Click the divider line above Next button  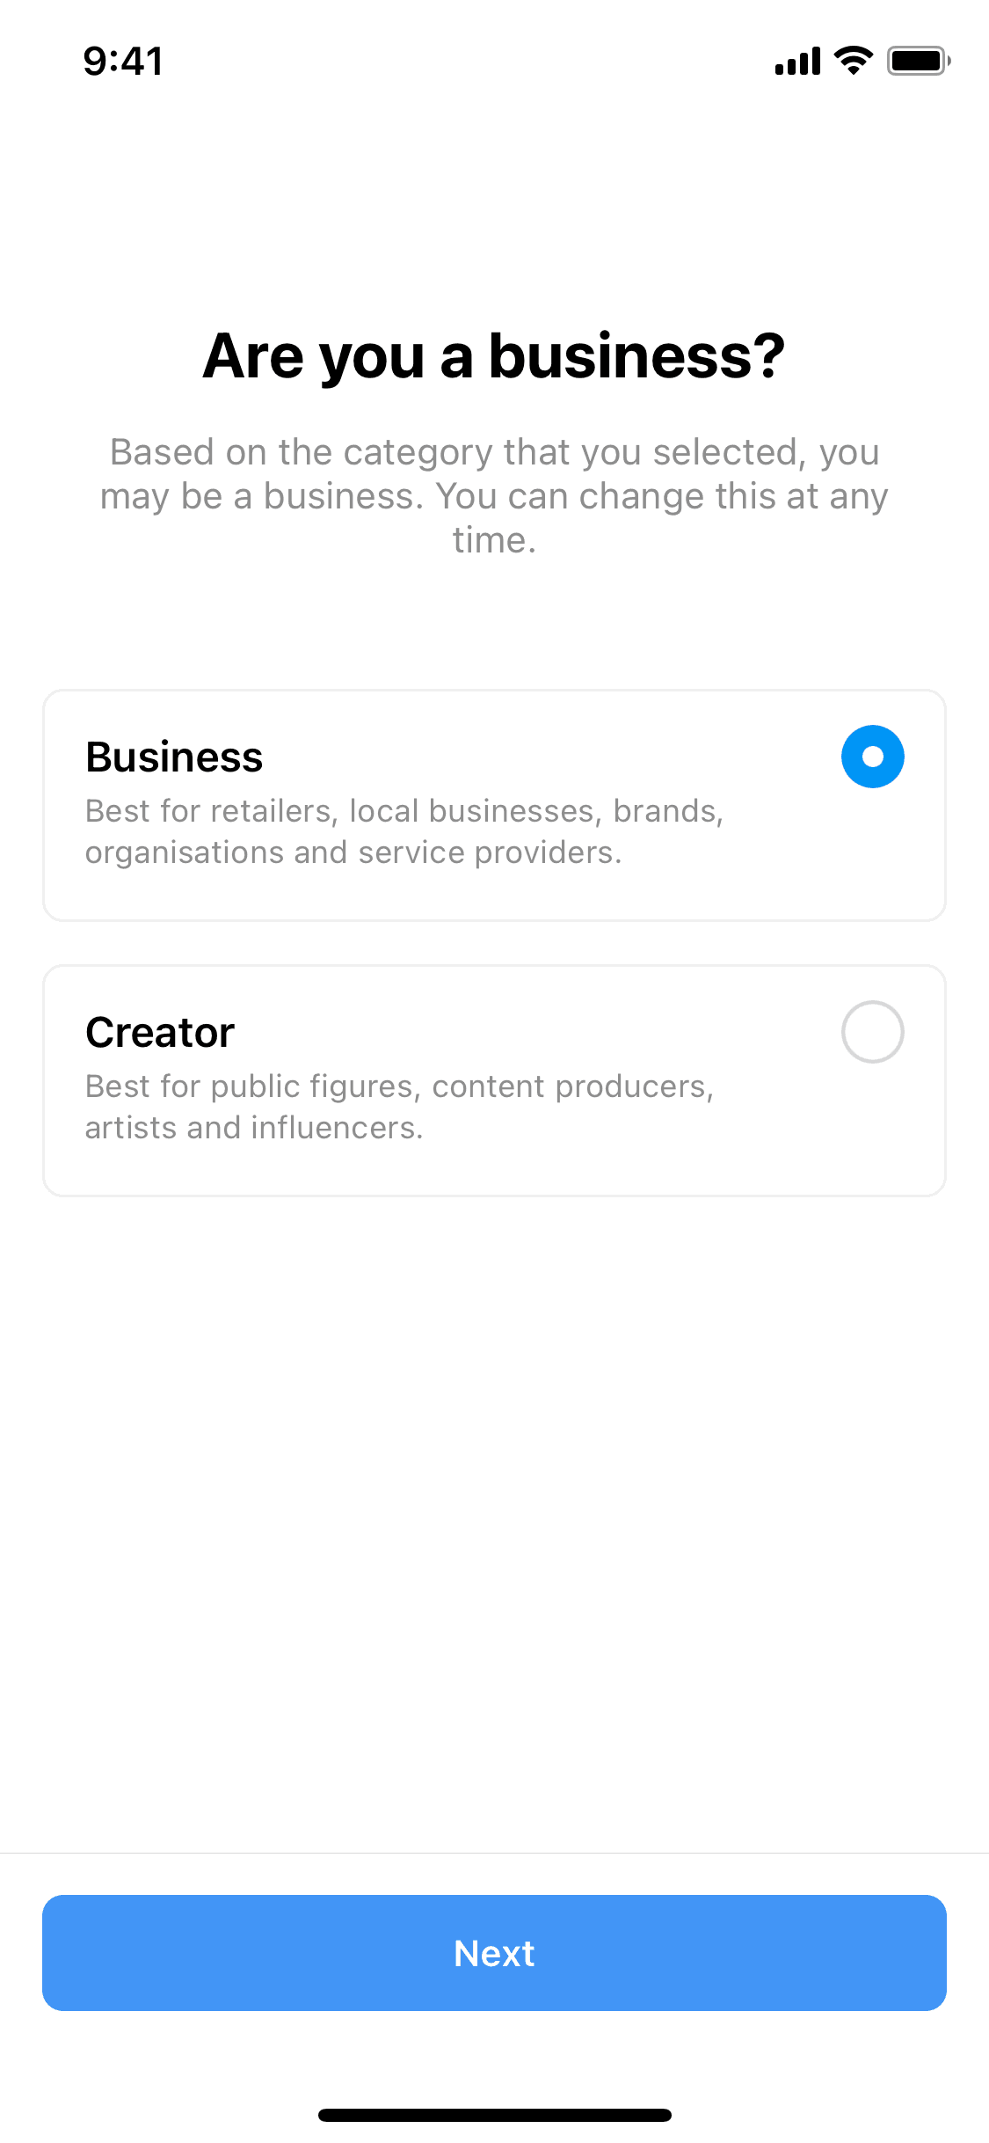pyautogui.click(x=494, y=1854)
